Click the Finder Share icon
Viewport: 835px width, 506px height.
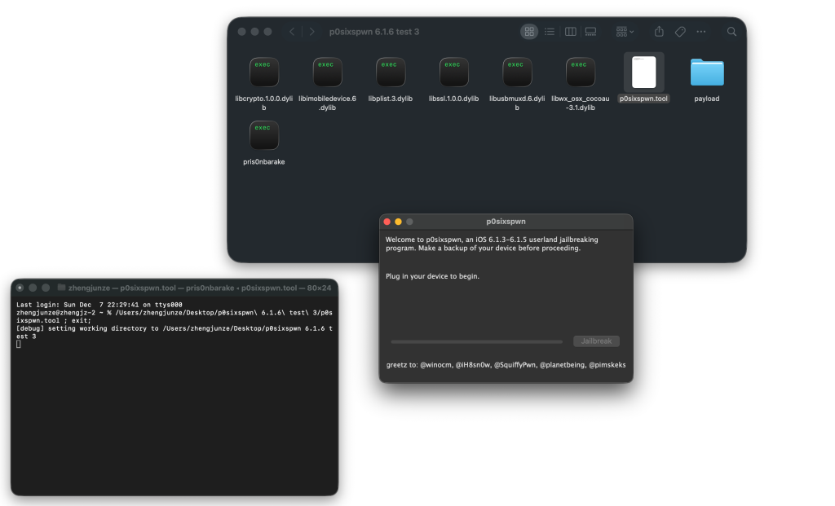[x=659, y=32]
